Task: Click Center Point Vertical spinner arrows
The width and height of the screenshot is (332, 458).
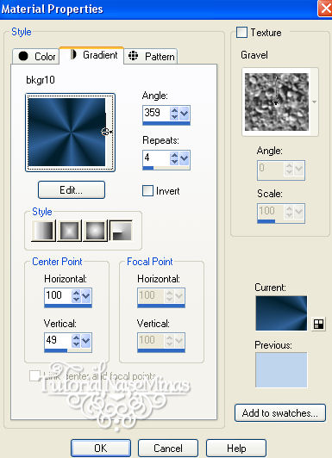Action: pyautogui.click(x=76, y=341)
